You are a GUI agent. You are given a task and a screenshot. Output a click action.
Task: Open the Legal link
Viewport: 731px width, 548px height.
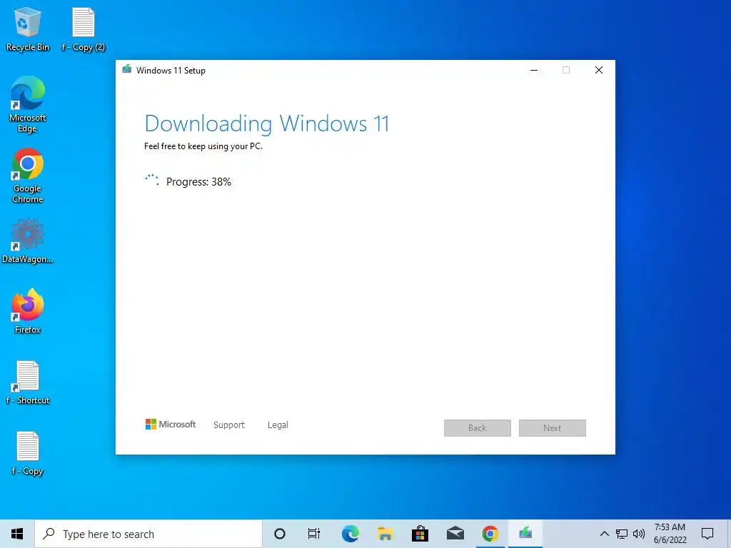coord(278,425)
